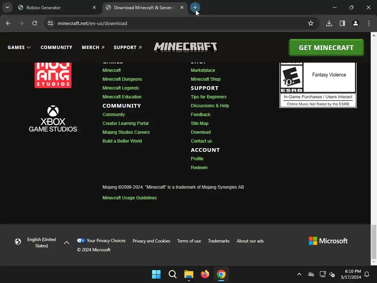
Task: Open Chrome side panel icon
Action: click(x=342, y=23)
